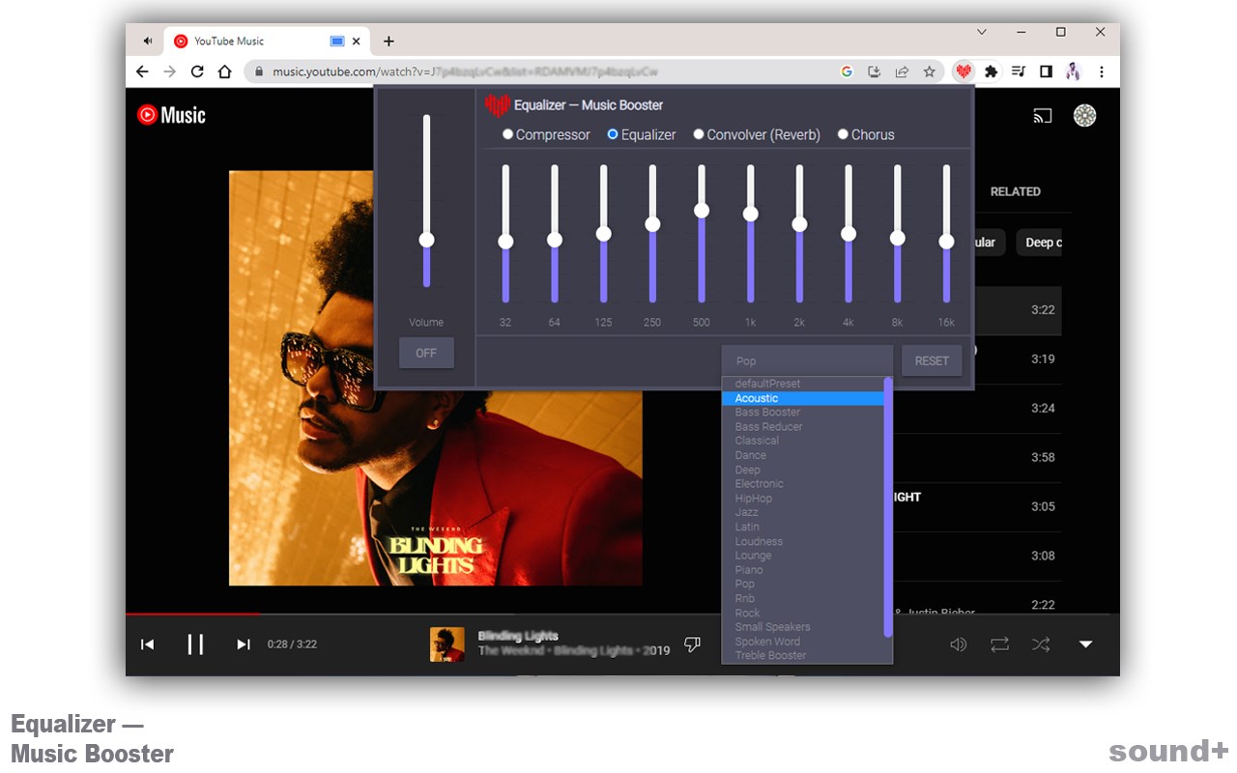The height and width of the screenshot is (773, 1237).
Task: Choose the Bass Reducer preset
Action: [x=803, y=427]
